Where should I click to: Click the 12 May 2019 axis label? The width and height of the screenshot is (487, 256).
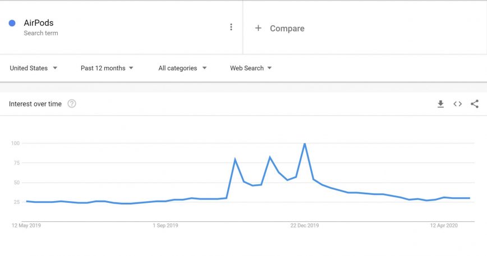click(x=26, y=225)
